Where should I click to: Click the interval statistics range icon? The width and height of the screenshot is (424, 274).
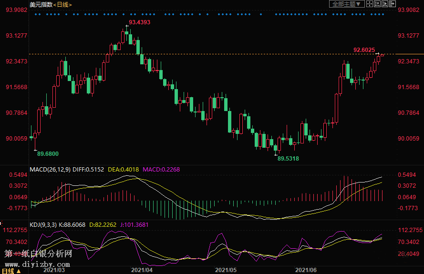pyautogui.click(x=377, y=4)
